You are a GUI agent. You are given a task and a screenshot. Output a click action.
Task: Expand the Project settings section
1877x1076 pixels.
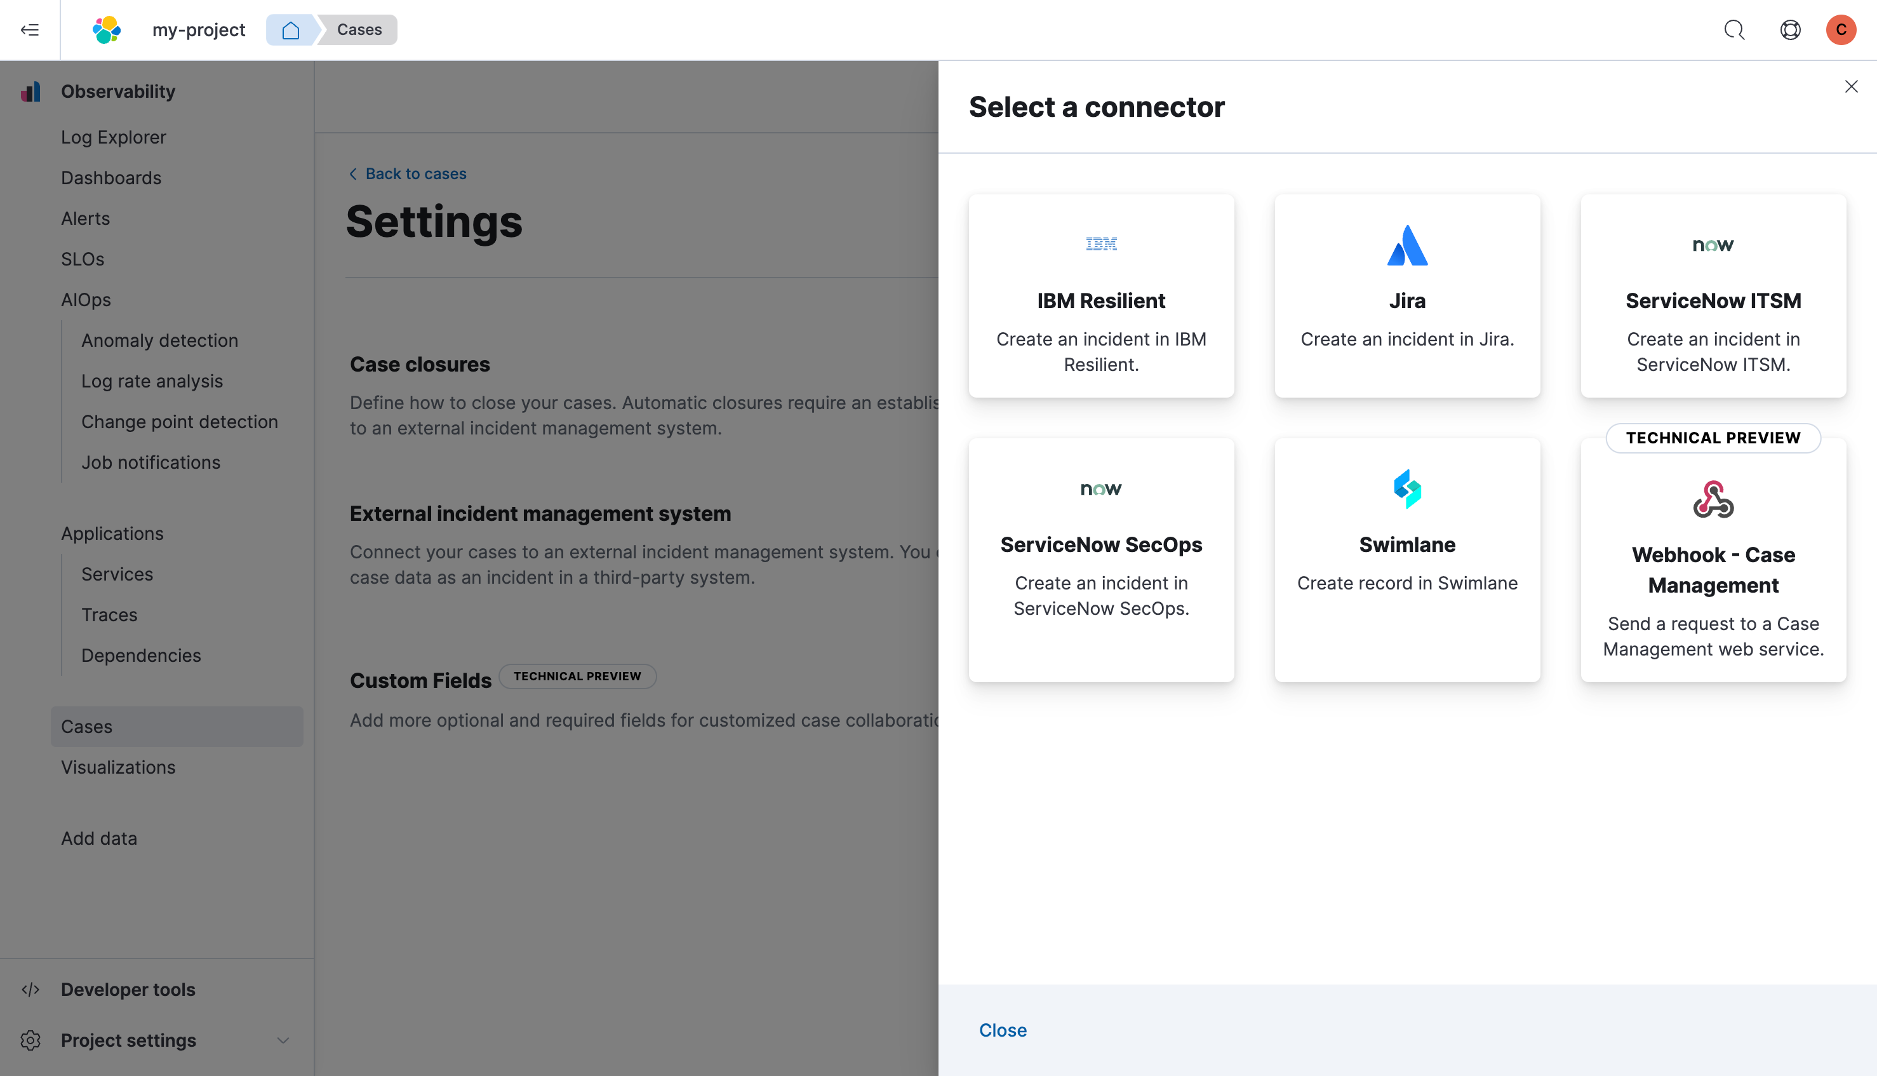point(282,1040)
